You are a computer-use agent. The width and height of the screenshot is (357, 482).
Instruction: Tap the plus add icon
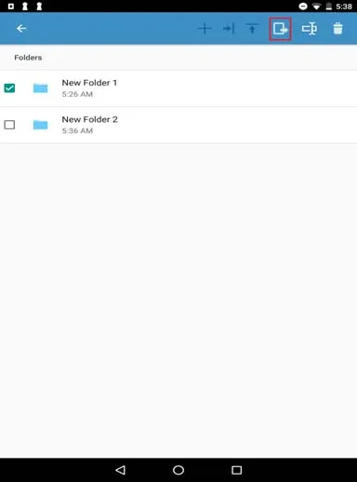(205, 29)
